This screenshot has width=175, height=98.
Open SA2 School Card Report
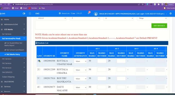(x=14, y=50)
